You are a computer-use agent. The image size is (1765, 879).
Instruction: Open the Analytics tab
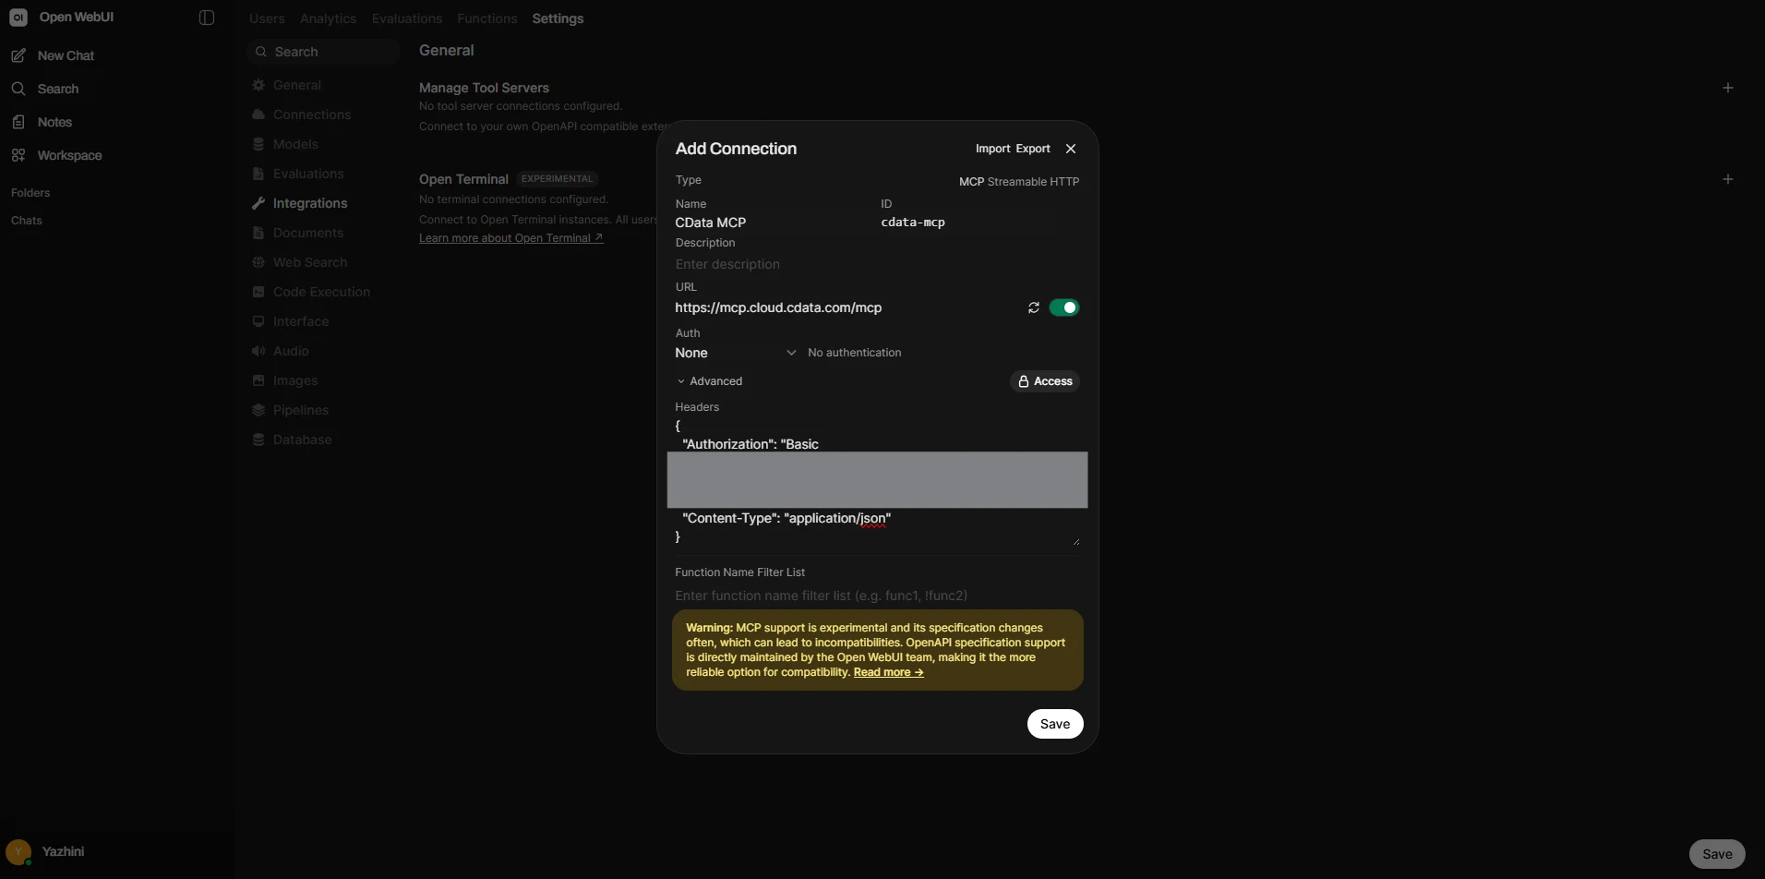click(x=328, y=18)
